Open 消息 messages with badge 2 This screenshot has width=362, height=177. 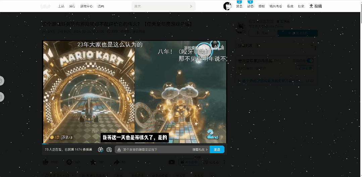point(239,6)
